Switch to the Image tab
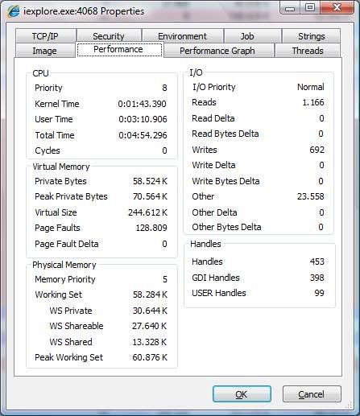The image size is (360, 416). point(44,51)
